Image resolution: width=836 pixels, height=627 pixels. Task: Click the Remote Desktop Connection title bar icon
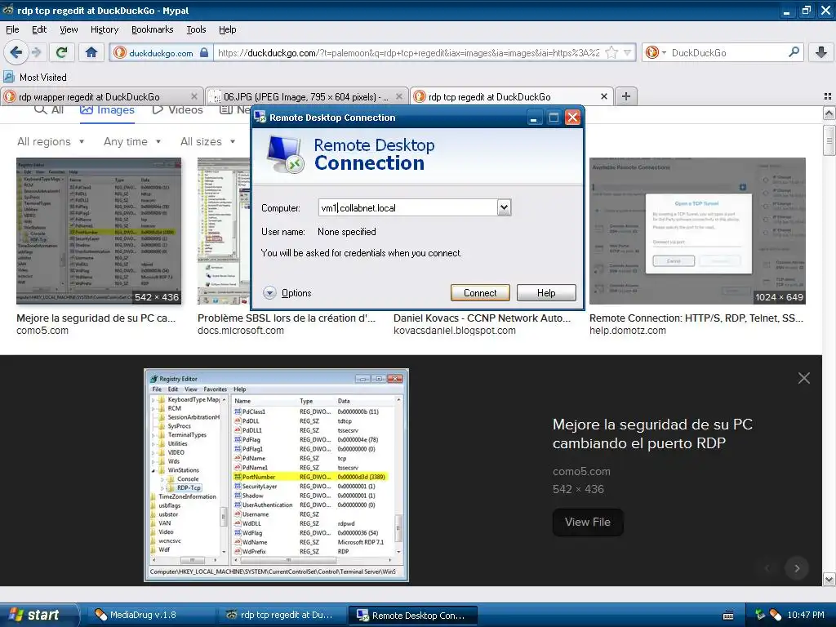click(260, 118)
